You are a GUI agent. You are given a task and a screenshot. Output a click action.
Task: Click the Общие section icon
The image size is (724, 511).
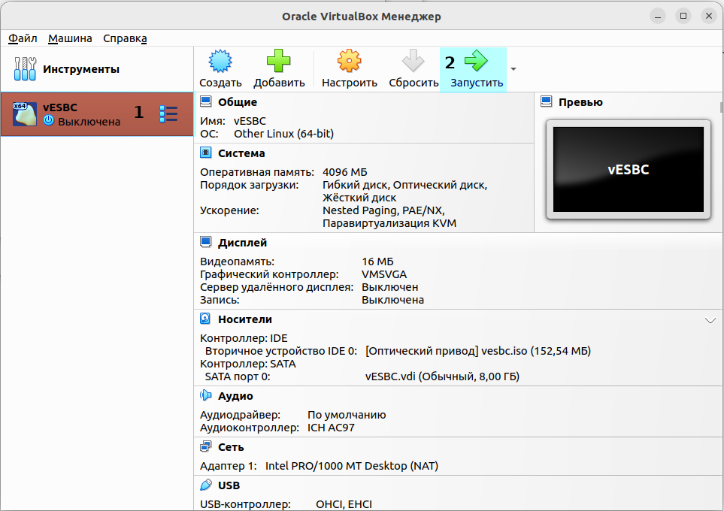(205, 101)
